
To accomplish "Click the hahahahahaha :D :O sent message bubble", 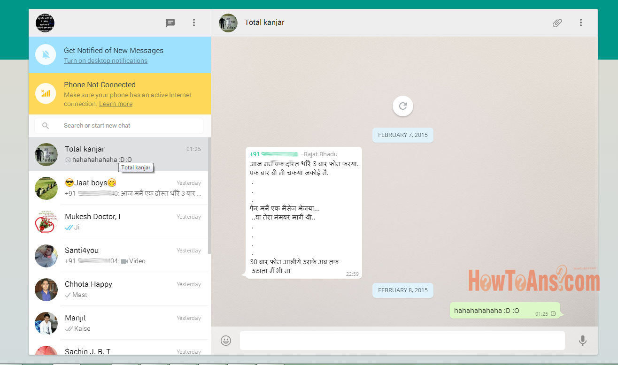I will [505, 311].
